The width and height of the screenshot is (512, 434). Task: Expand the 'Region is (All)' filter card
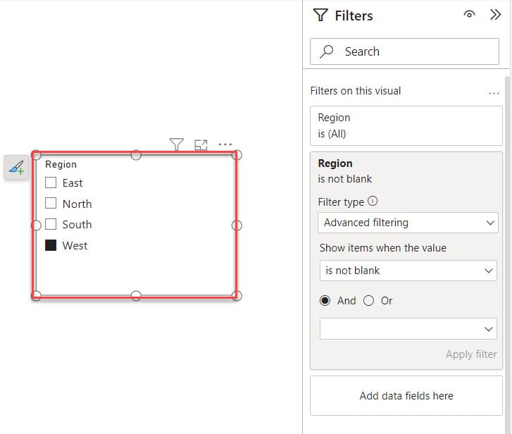click(x=406, y=125)
